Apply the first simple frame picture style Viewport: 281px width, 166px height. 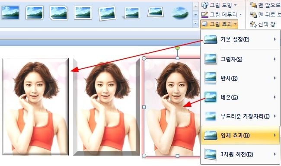(x=10, y=13)
